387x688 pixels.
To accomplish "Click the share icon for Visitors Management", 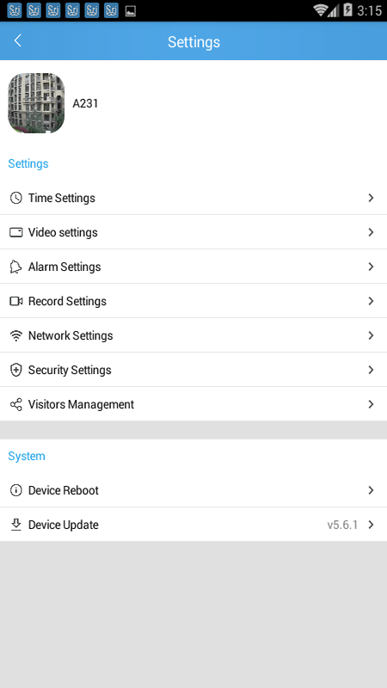I will tap(15, 404).
